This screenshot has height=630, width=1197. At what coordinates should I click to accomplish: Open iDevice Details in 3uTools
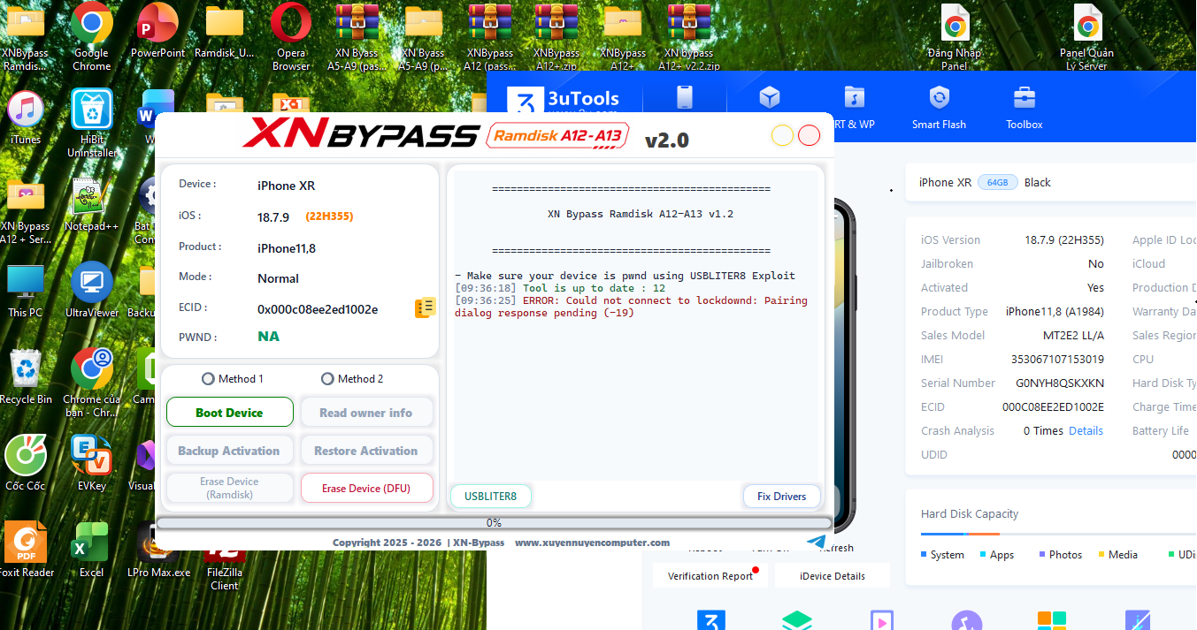833,576
